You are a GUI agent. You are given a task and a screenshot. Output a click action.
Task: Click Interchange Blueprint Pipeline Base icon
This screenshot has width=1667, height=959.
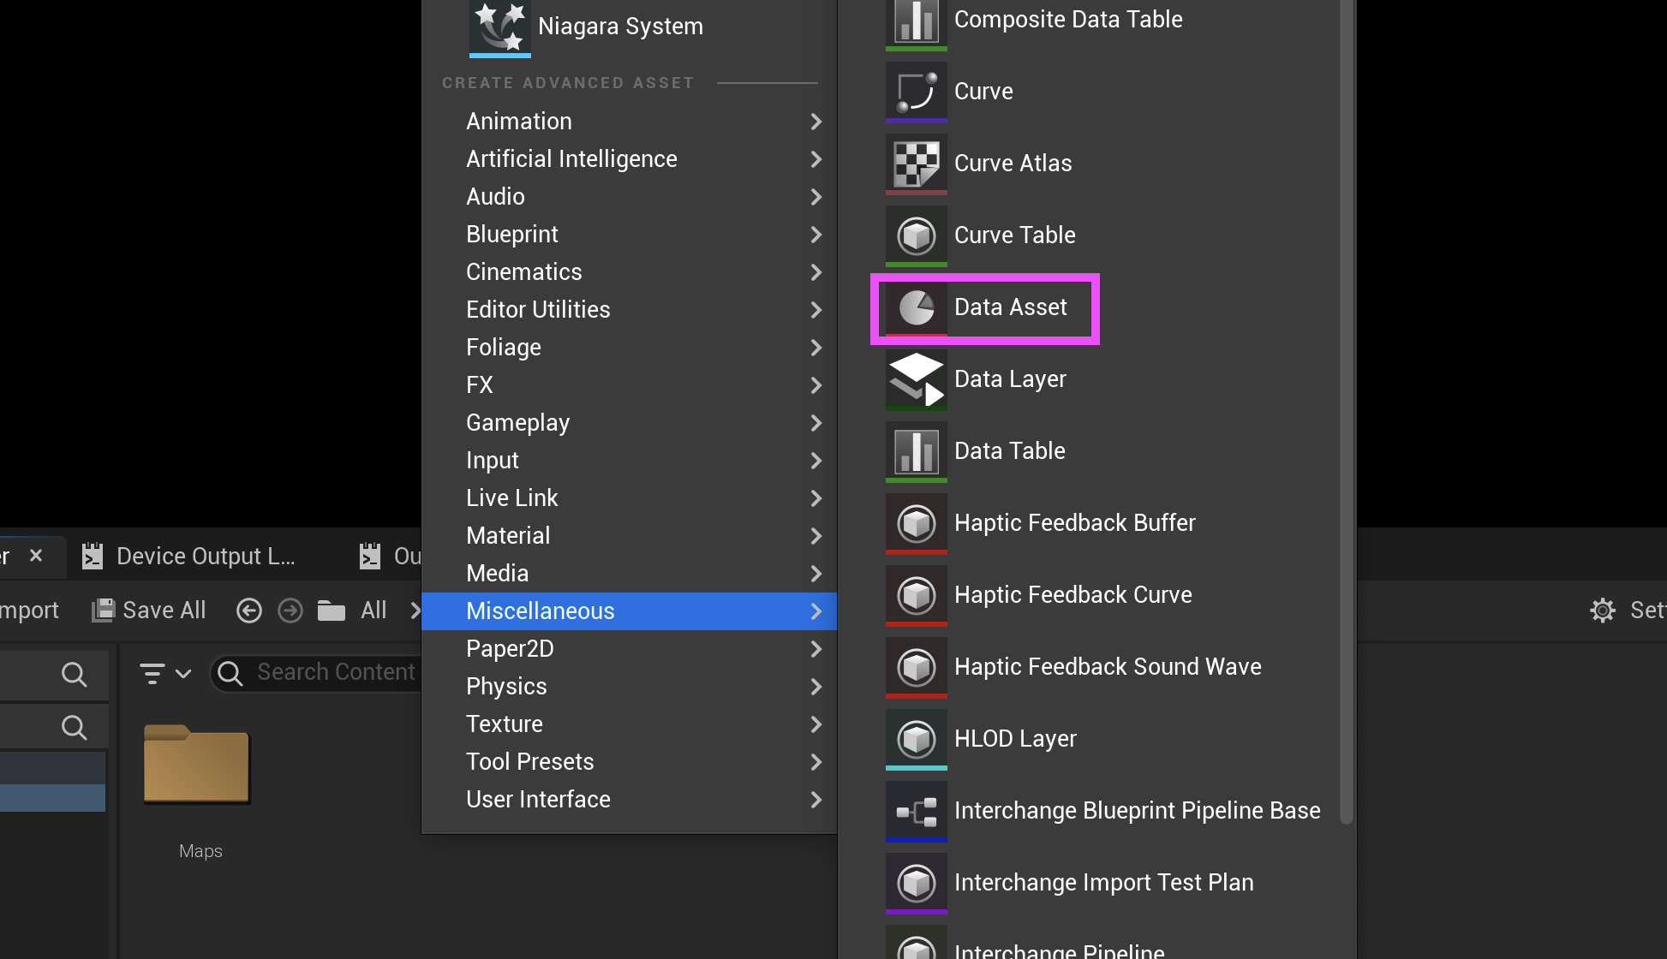click(x=916, y=811)
